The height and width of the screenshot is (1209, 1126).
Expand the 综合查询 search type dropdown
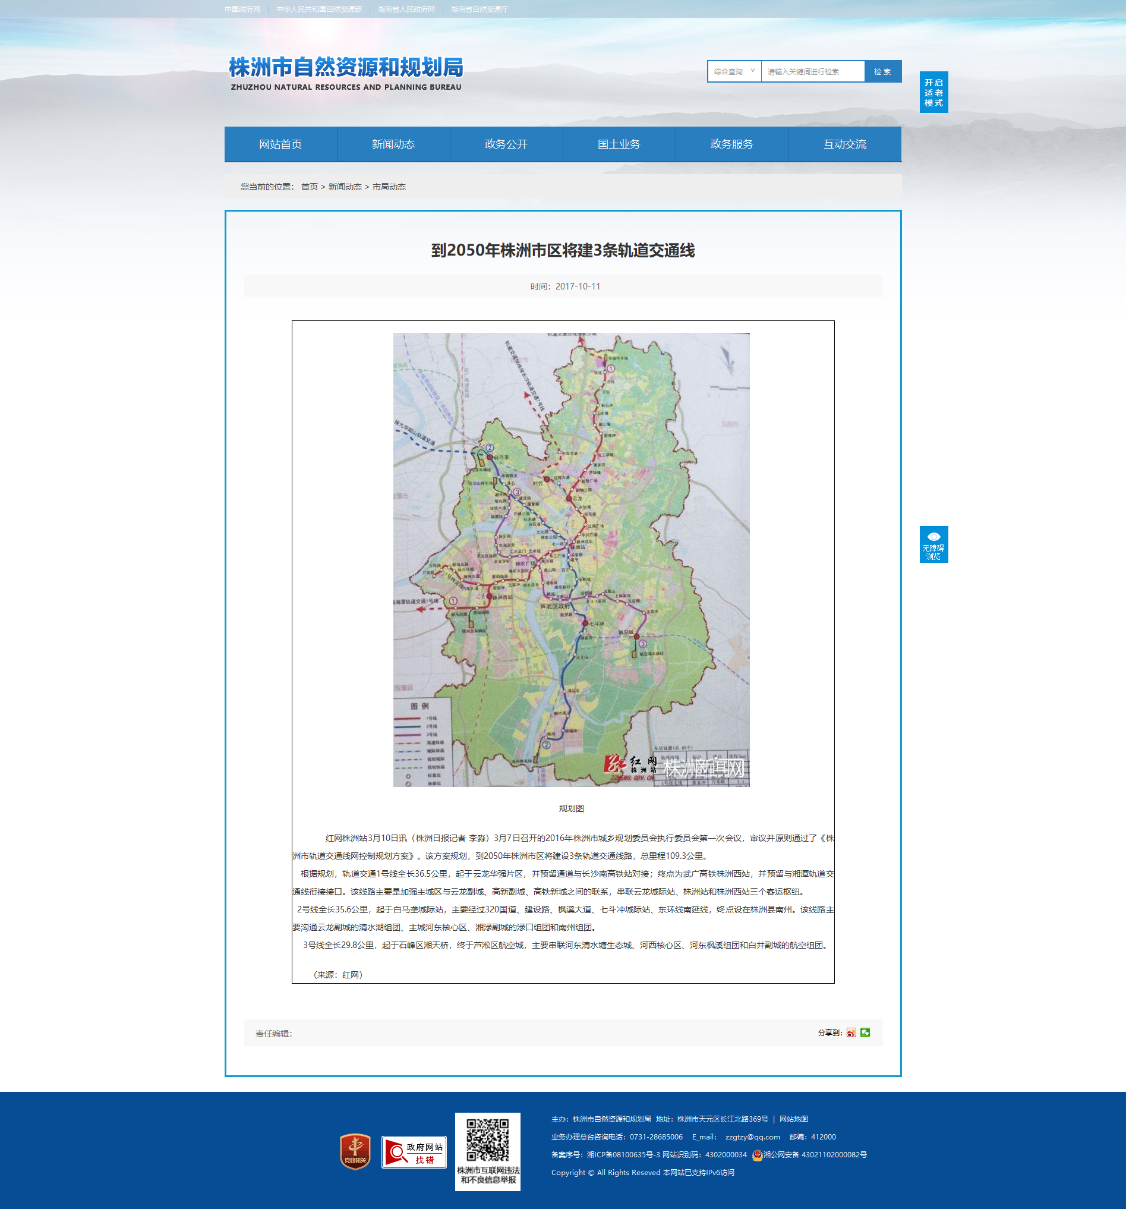coord(734,71)
